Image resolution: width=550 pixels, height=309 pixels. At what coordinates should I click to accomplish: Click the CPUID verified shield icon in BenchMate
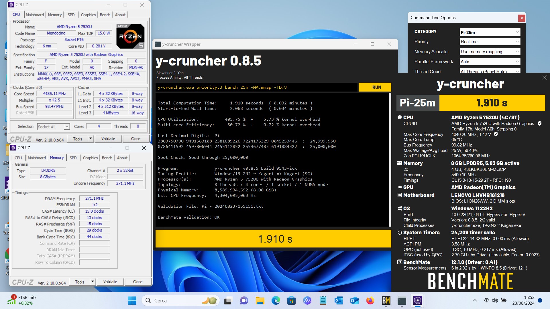coord(540,124)
